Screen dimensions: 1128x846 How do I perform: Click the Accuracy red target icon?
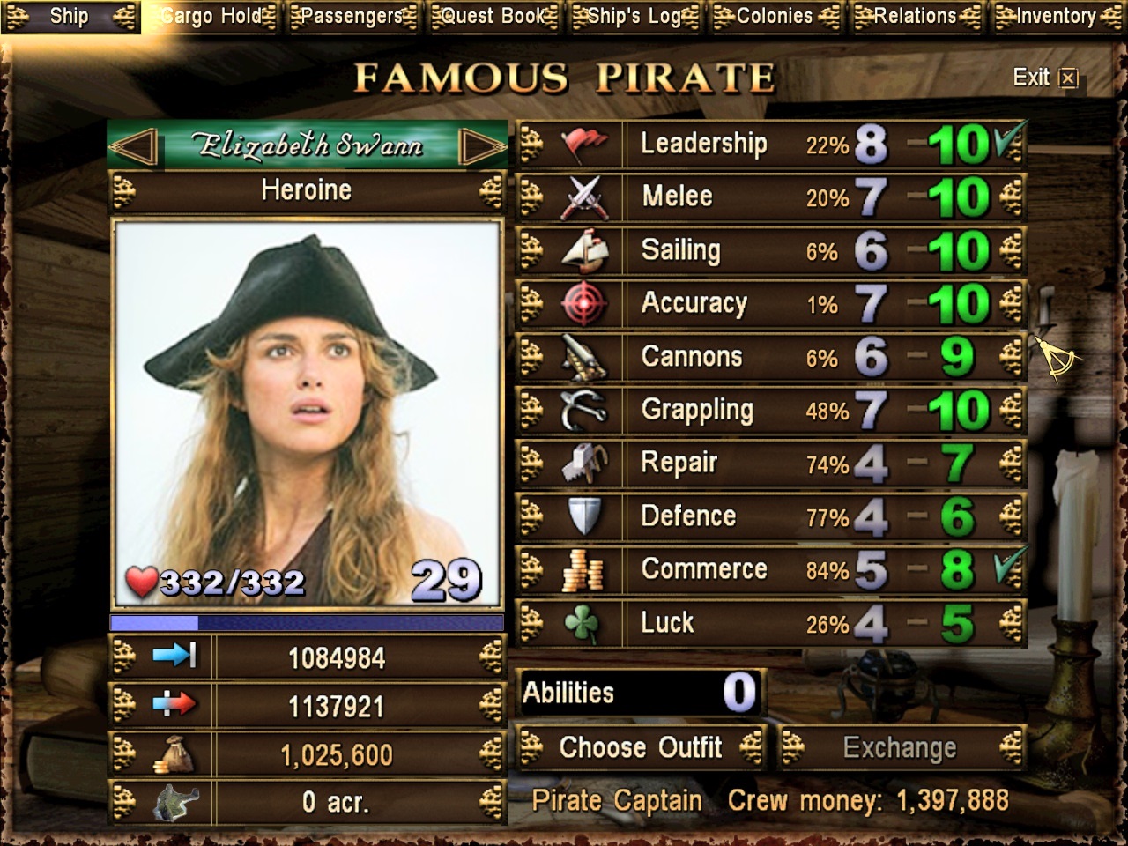(583, 304)
